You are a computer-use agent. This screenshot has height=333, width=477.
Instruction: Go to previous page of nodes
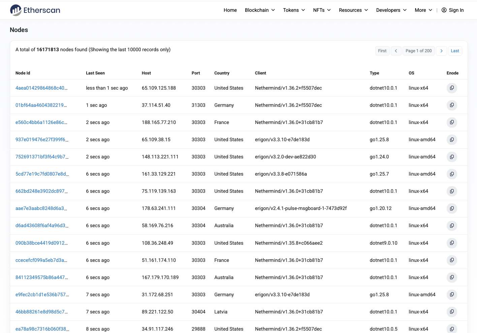[396, 51]
